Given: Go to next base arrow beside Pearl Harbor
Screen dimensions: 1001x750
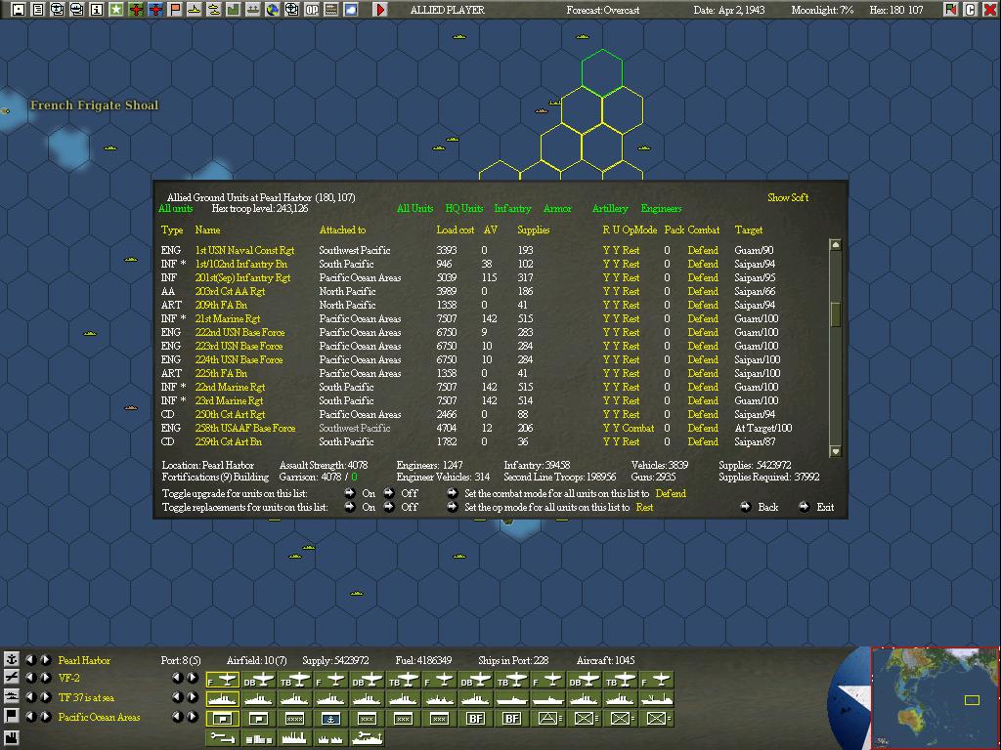Looking at the screenshot, I should [45, 659].
